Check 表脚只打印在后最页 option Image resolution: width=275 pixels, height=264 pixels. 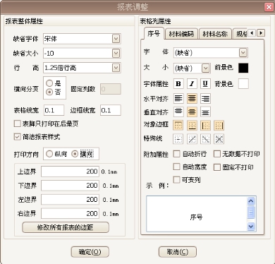[x=18, y=124]
